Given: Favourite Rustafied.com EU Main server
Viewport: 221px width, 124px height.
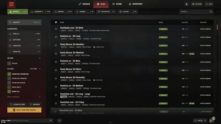Looking at the screenshot, I should pyautogui.click(x=55, y=112).
